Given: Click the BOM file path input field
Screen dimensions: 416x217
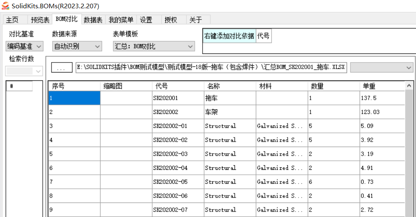Looking at the screenshot, I should [x=211, y=68].
